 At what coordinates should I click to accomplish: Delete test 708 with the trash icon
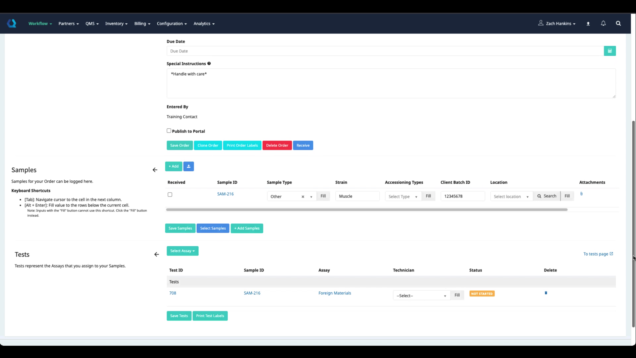point(546,293)
